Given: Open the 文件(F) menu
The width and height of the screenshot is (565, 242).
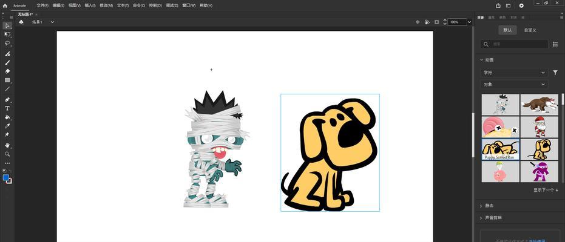Looking at the screenshot, I should 42,5.
